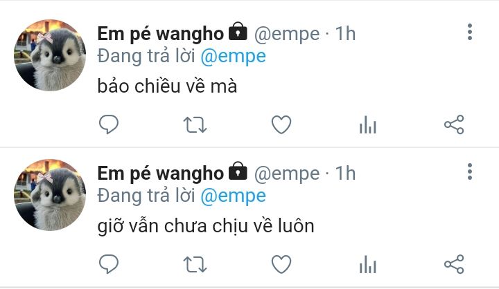Open more options menu for first tweet
The image size is (499, 289).
click(470, 32)
